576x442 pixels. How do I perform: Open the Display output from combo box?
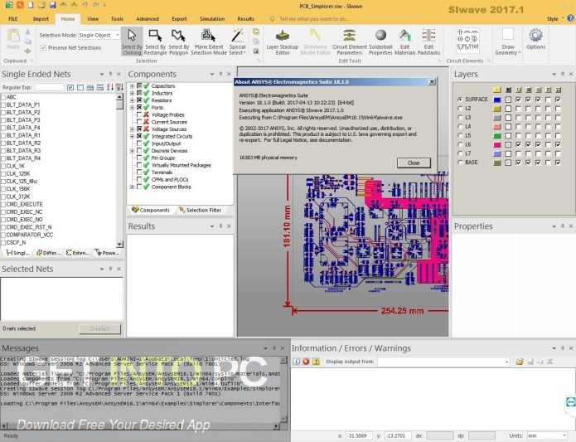tap(443, 362)
